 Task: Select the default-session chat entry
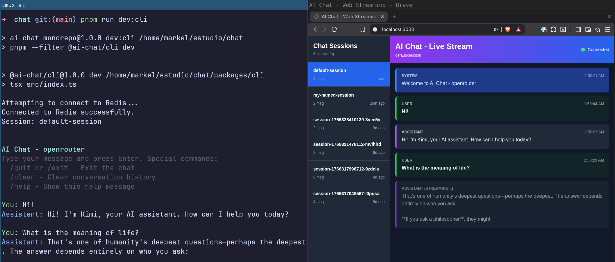click(x=349, y=74)
